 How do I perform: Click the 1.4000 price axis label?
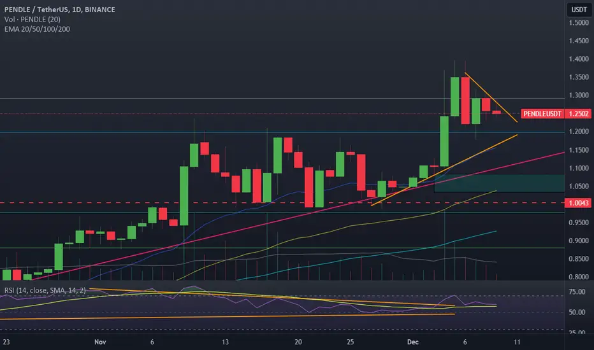(x=579, y=59)
